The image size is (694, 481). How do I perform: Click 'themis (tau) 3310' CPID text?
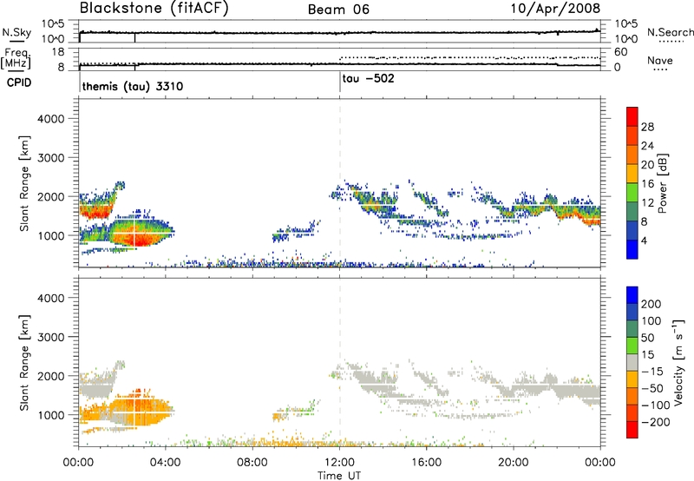click(133, 86)
